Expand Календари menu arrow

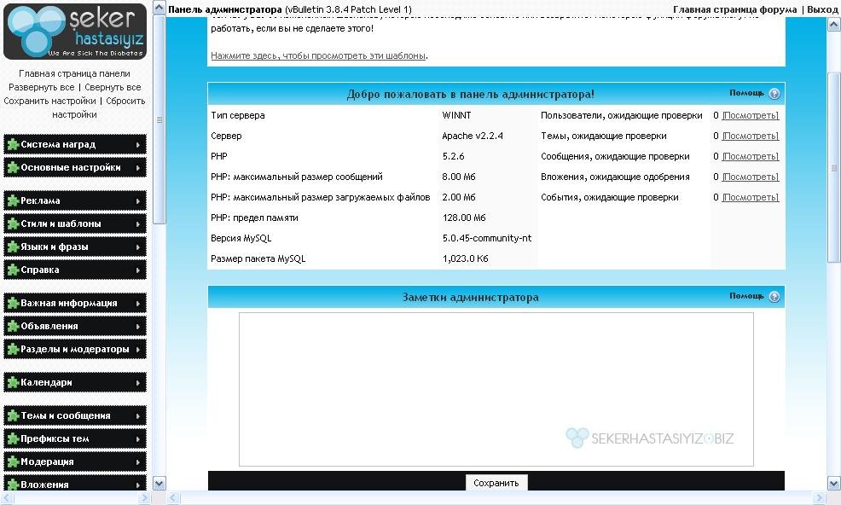point(138,383)
